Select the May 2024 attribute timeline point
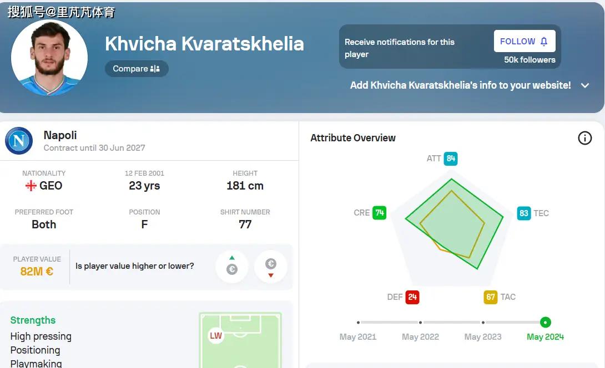 545,322
